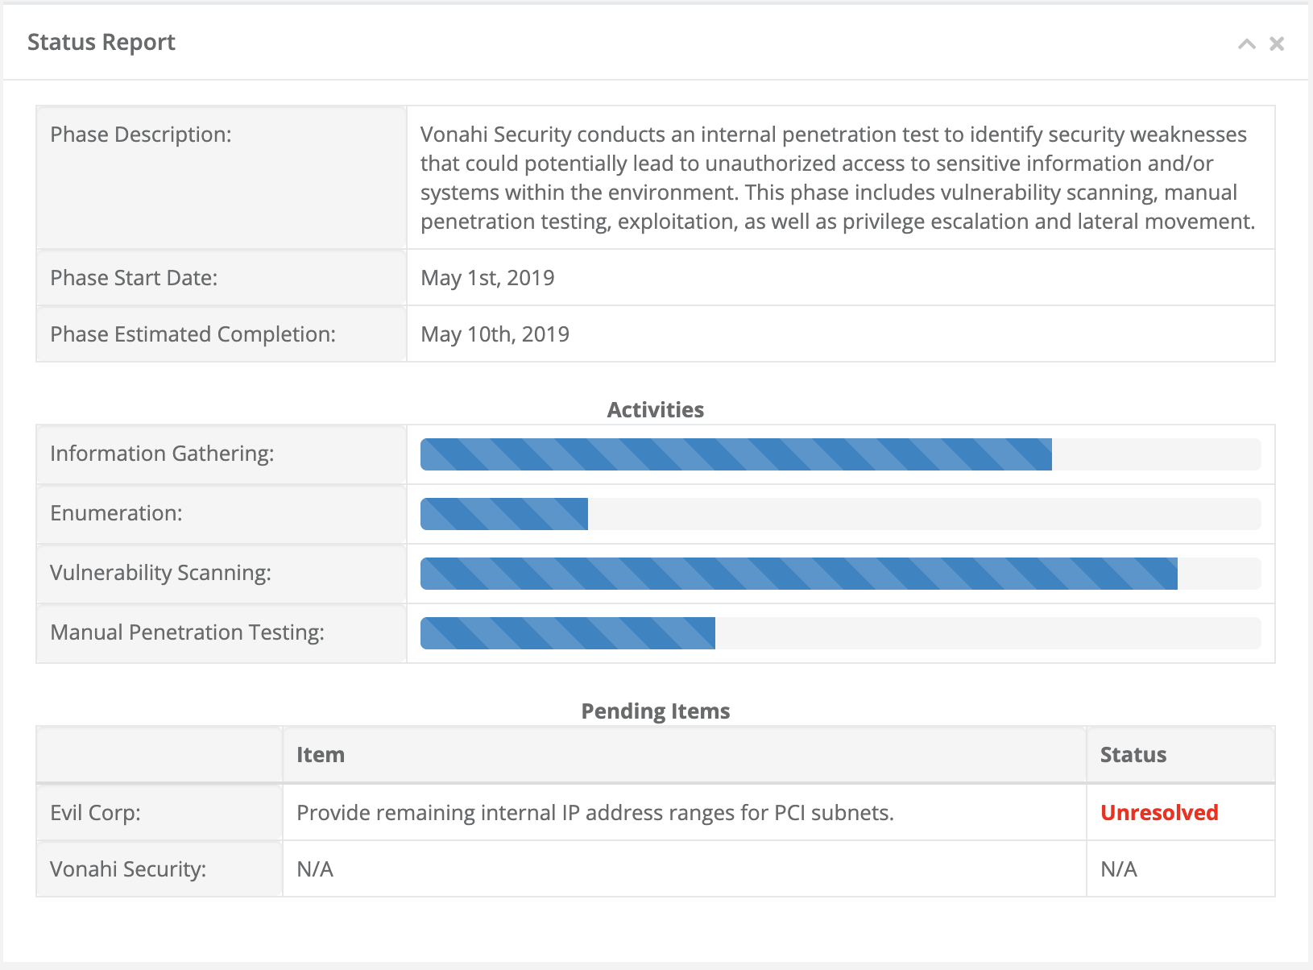The height and width of the screenshot is (970, 1313).
Task: Select the Evil Corp row label
Action: point(95,812)
